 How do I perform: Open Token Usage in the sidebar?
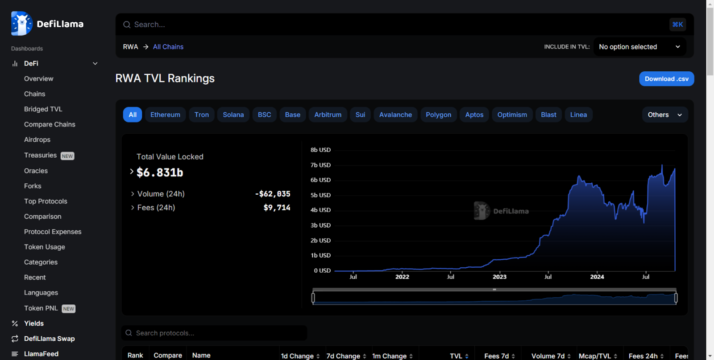pos(45,247)
